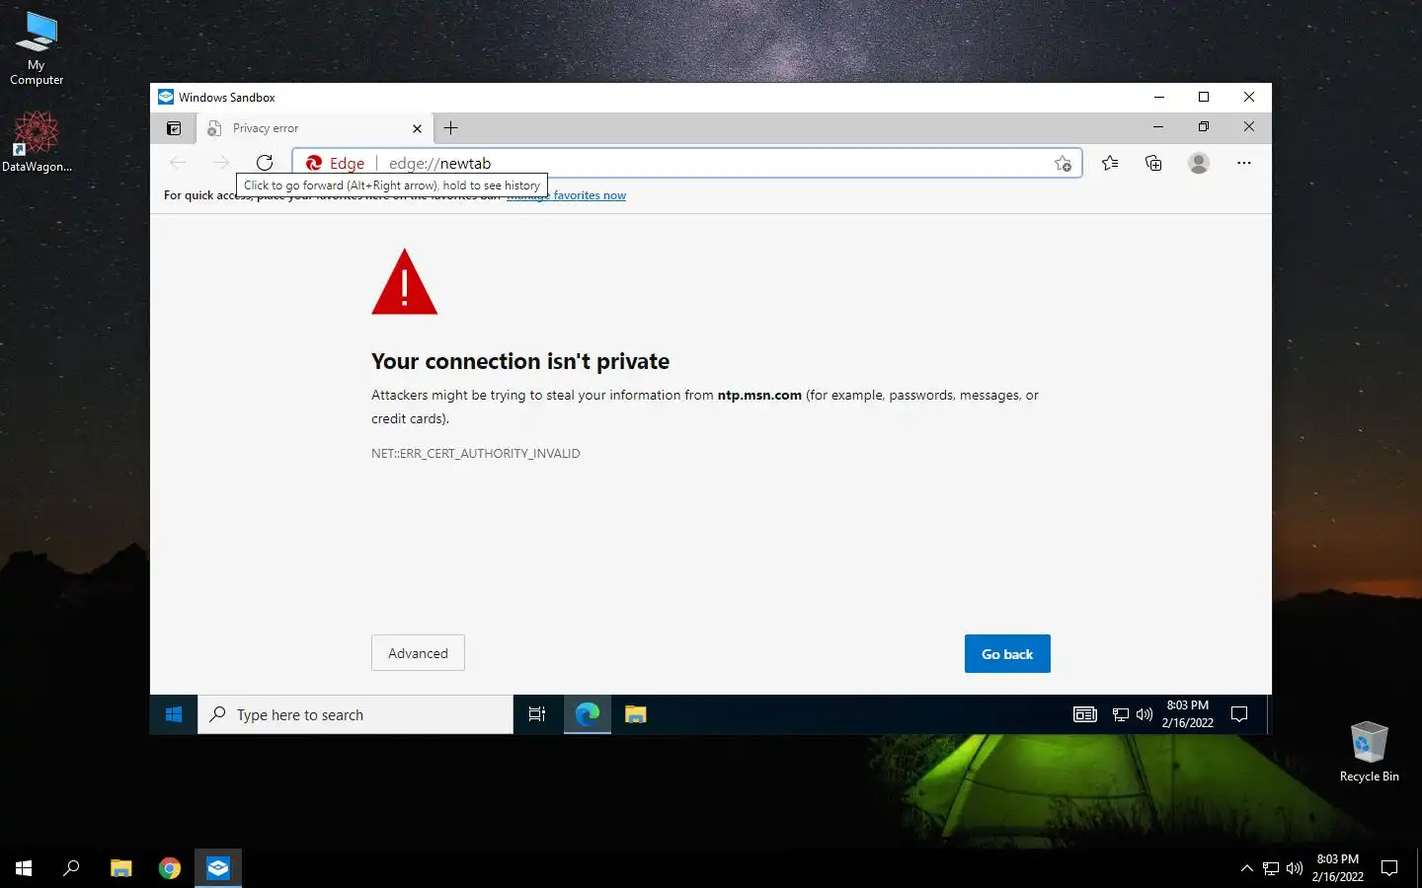Close the Edge browser window
The width and height of the screenshot is (1422, 888).
[x=1249, y=127]
